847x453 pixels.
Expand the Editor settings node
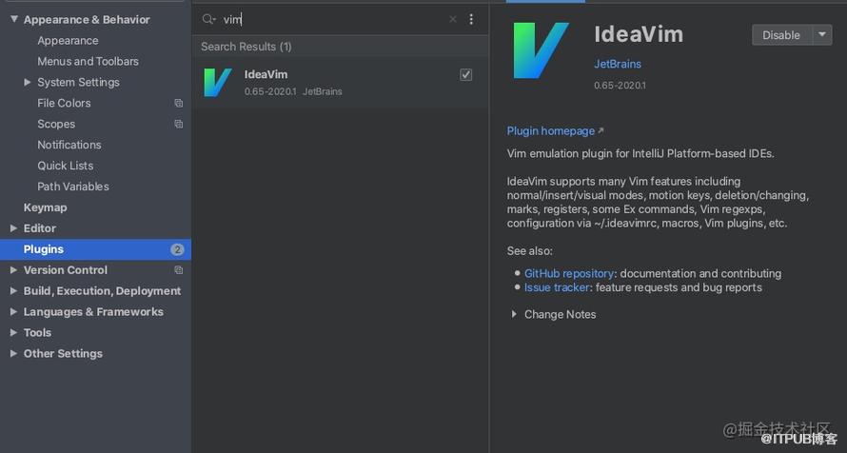coord(13,228)
